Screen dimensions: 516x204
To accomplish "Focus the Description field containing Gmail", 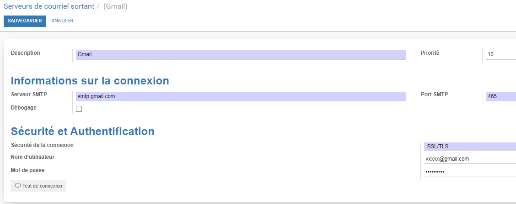I will (241, 55).
